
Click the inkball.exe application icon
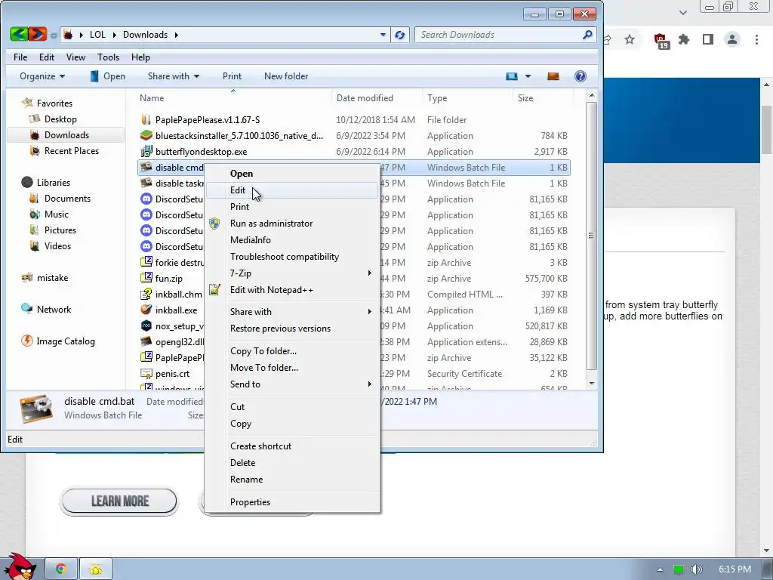click(146, 310)
